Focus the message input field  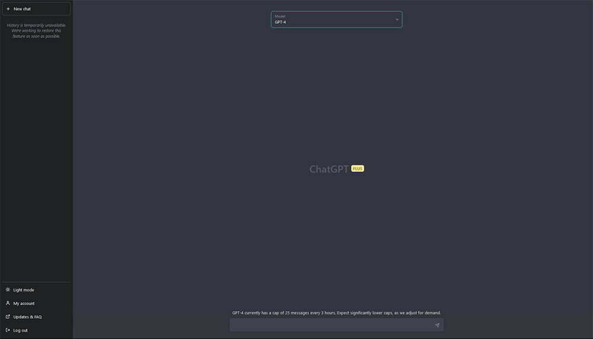tap(332, 325)
